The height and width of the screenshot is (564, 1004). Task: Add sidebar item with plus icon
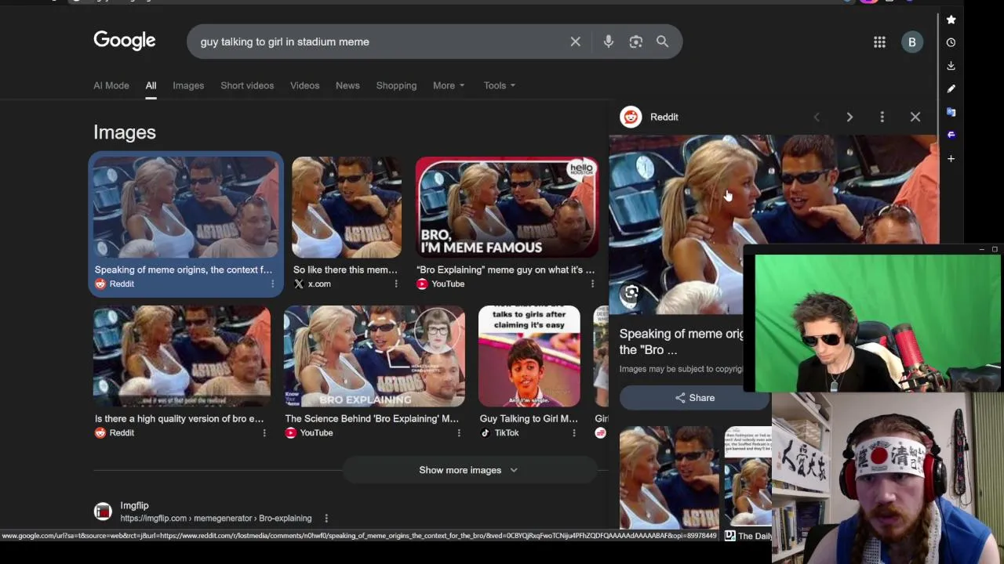click(x=951, y=158)
